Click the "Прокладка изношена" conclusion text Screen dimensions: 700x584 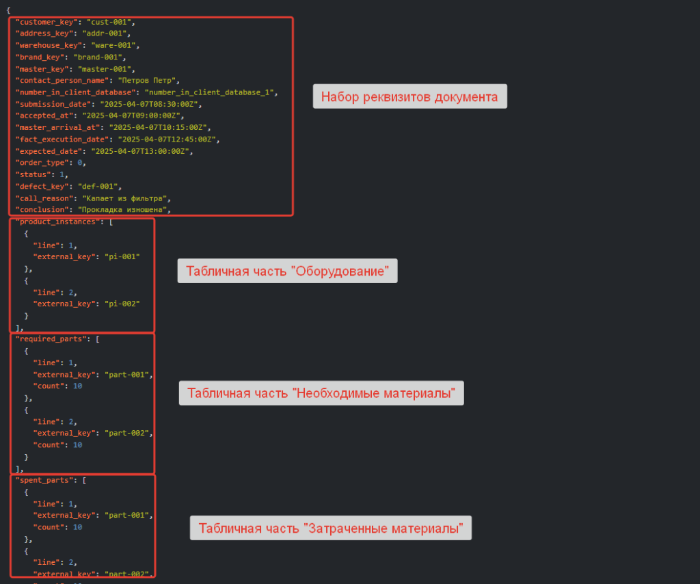click(124, 209)
